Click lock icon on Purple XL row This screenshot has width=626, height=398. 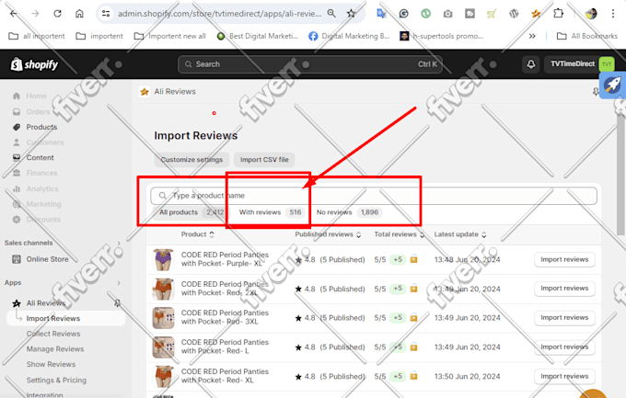click(413, 259)
